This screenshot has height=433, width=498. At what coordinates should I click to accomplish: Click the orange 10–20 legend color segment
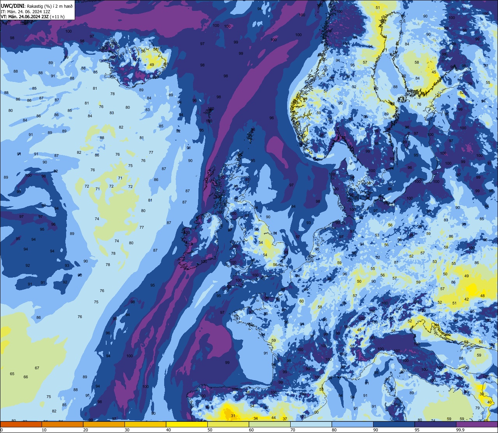pyautogui.click(x=62, y=424)
